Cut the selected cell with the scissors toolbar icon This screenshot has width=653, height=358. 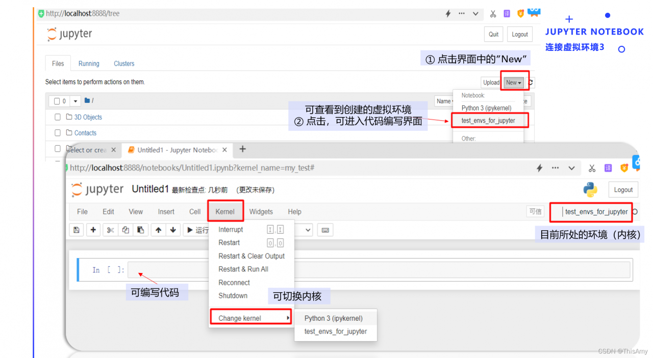110,230
